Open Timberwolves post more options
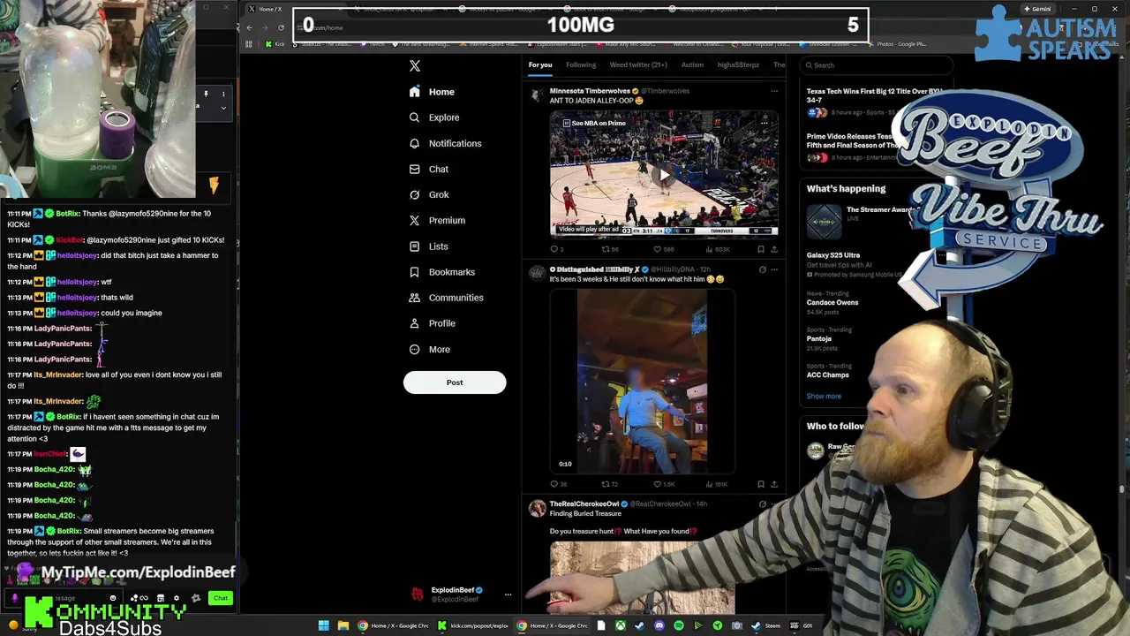 (774, 91)
